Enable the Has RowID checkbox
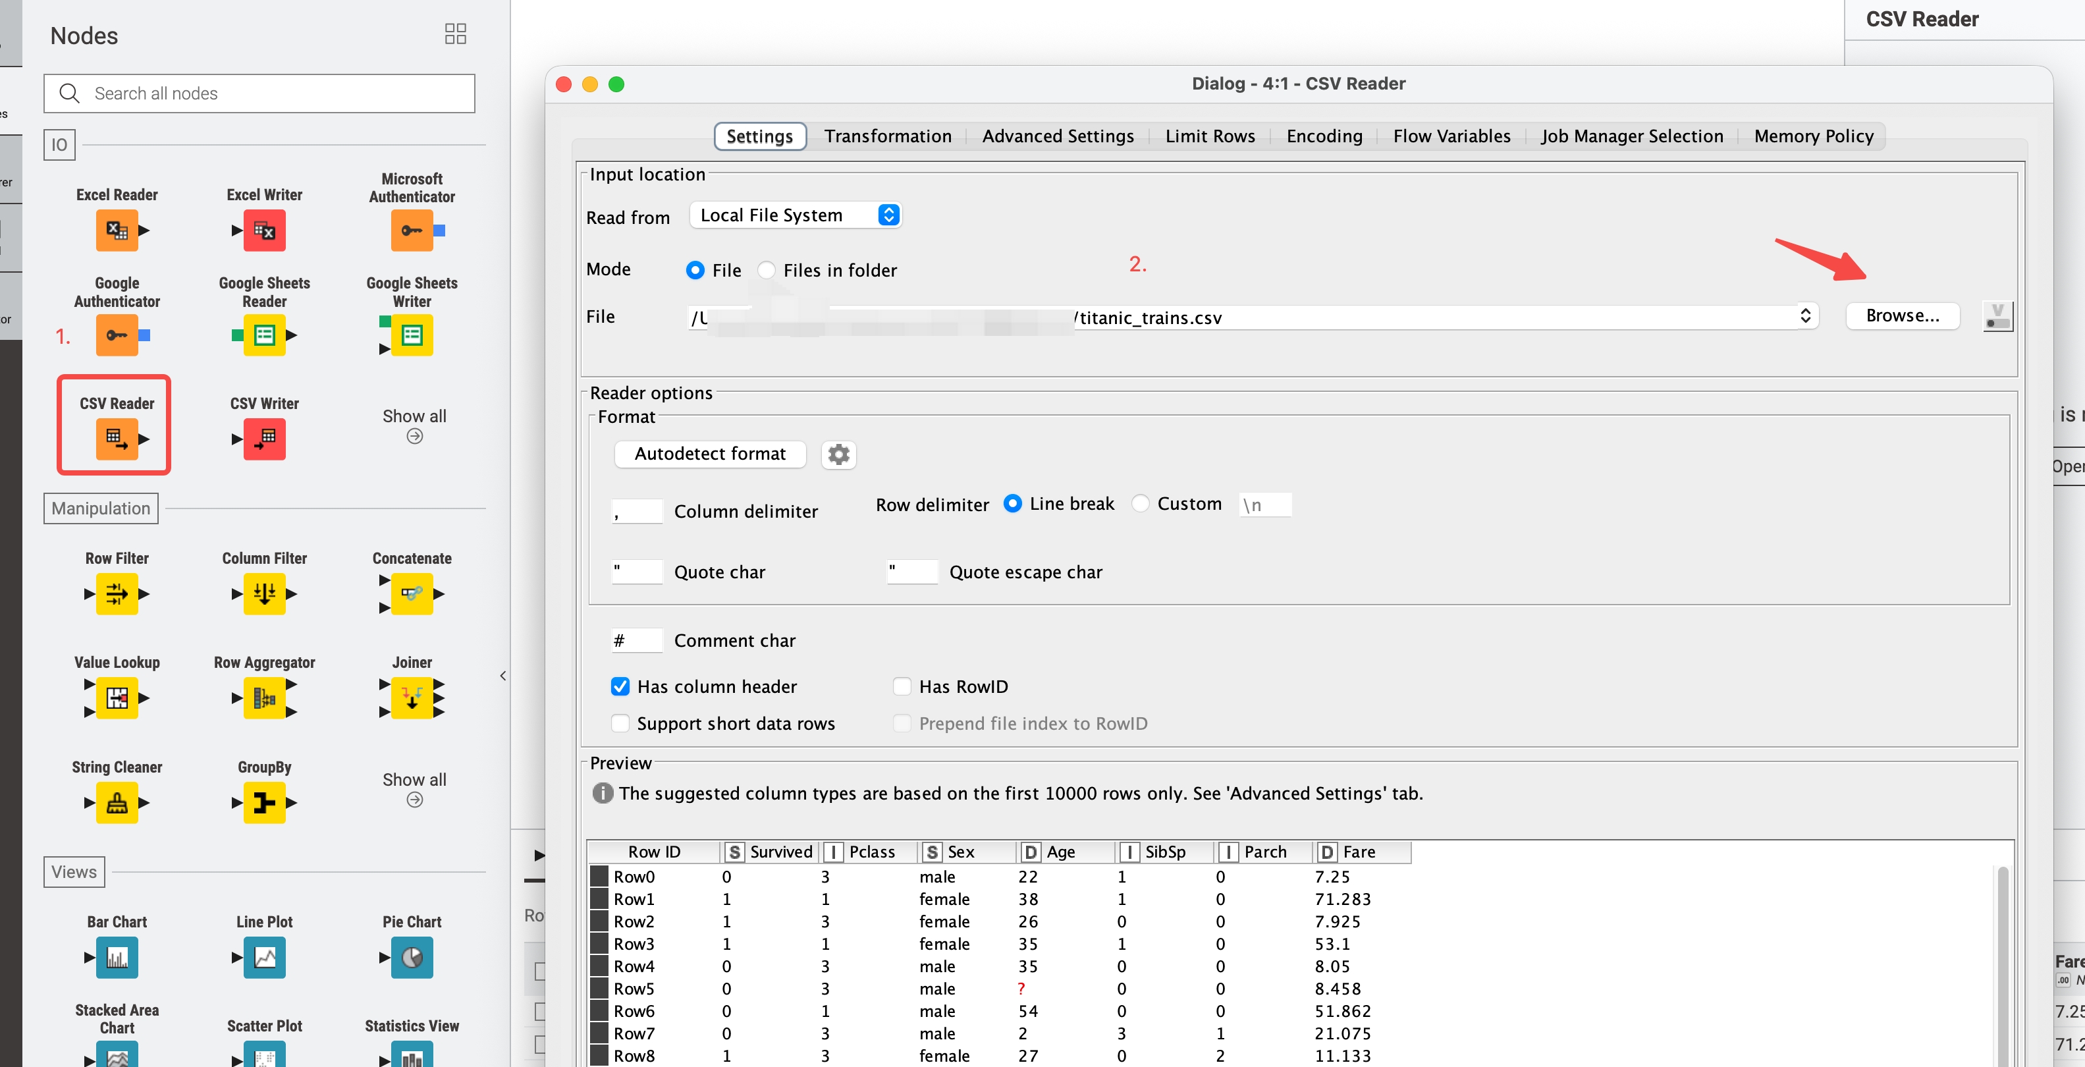Screen dimensions: 2085x1067 click(x=902, y=686)
